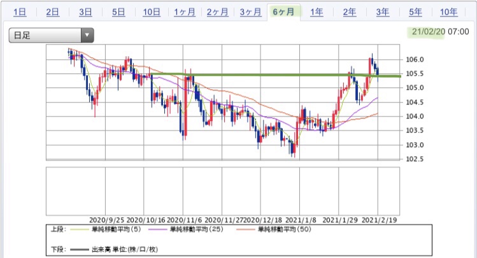Click the 2020/12/18 date label
Viewport: 477px width, 258px height.
[263, 220]
